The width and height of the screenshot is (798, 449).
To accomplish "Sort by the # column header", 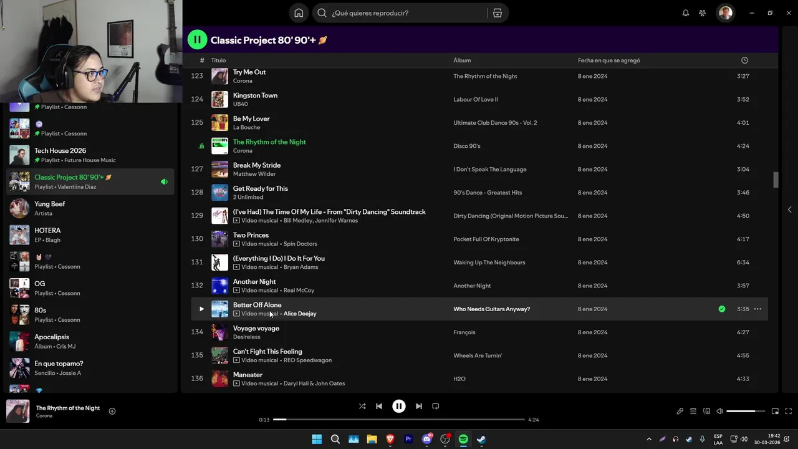I will 201,60.
